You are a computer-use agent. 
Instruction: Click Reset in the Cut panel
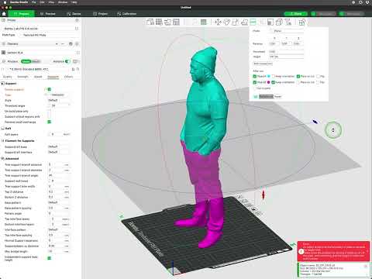277,96
